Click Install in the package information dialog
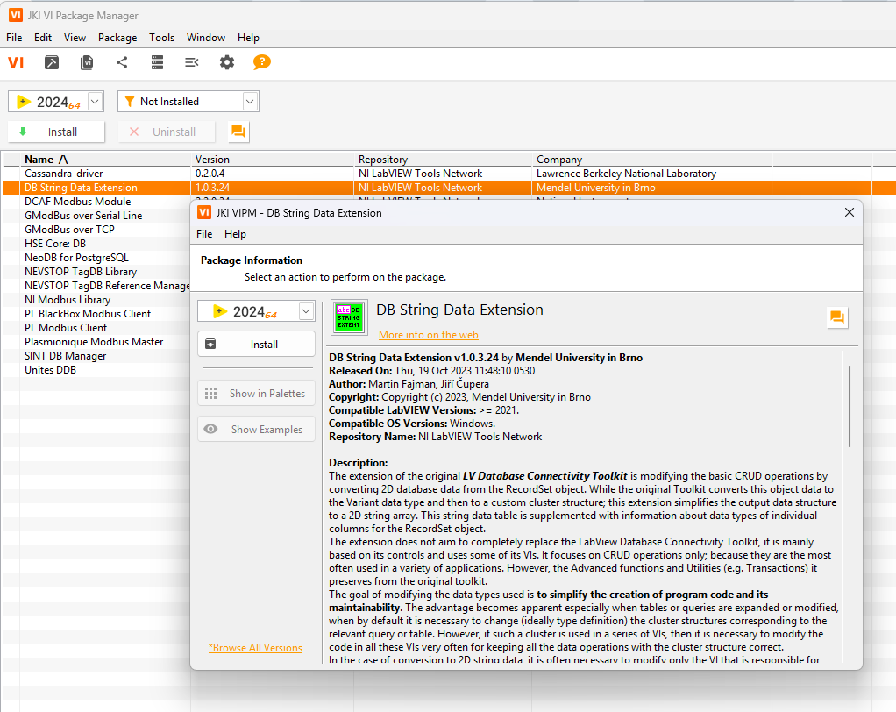This screenshot has height=712, width=896. point(256,345)
